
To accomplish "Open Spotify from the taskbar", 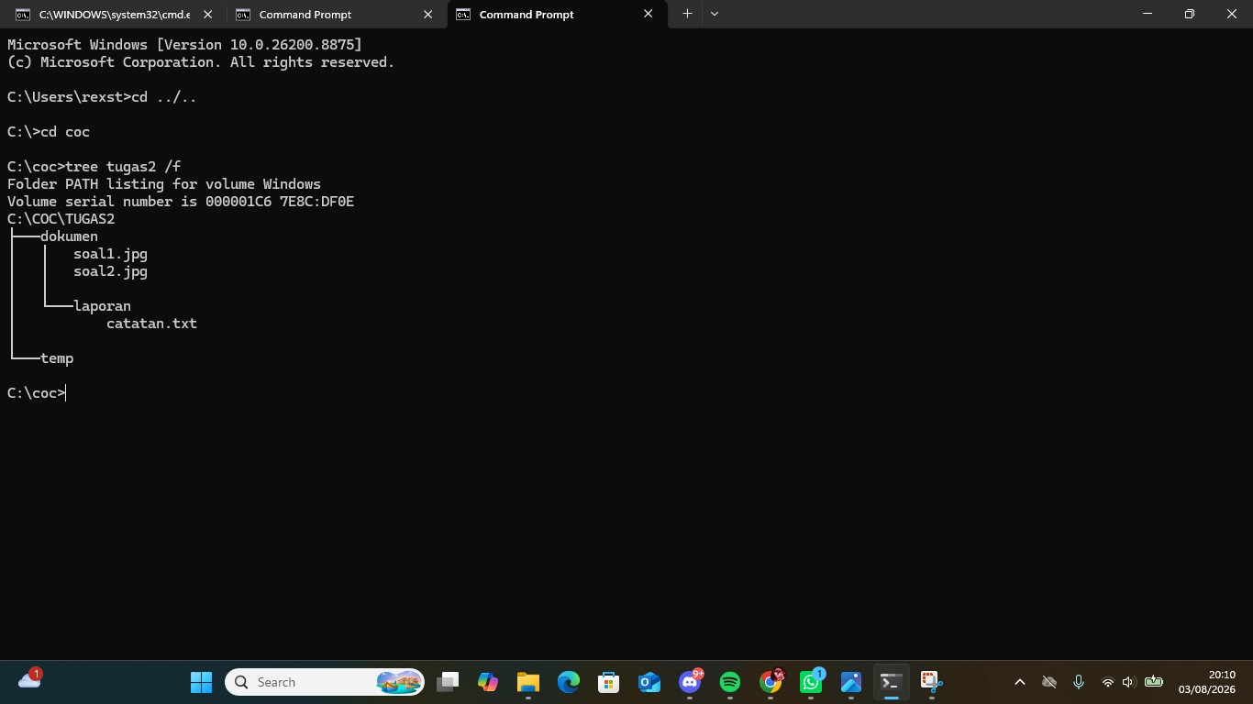I will [730, 682].
